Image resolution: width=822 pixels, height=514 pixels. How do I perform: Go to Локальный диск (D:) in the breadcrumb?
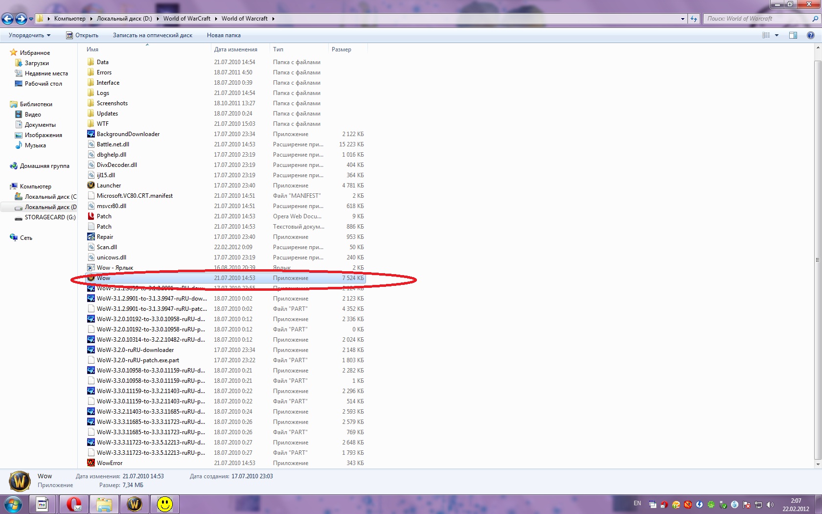(x=124, y=19)
